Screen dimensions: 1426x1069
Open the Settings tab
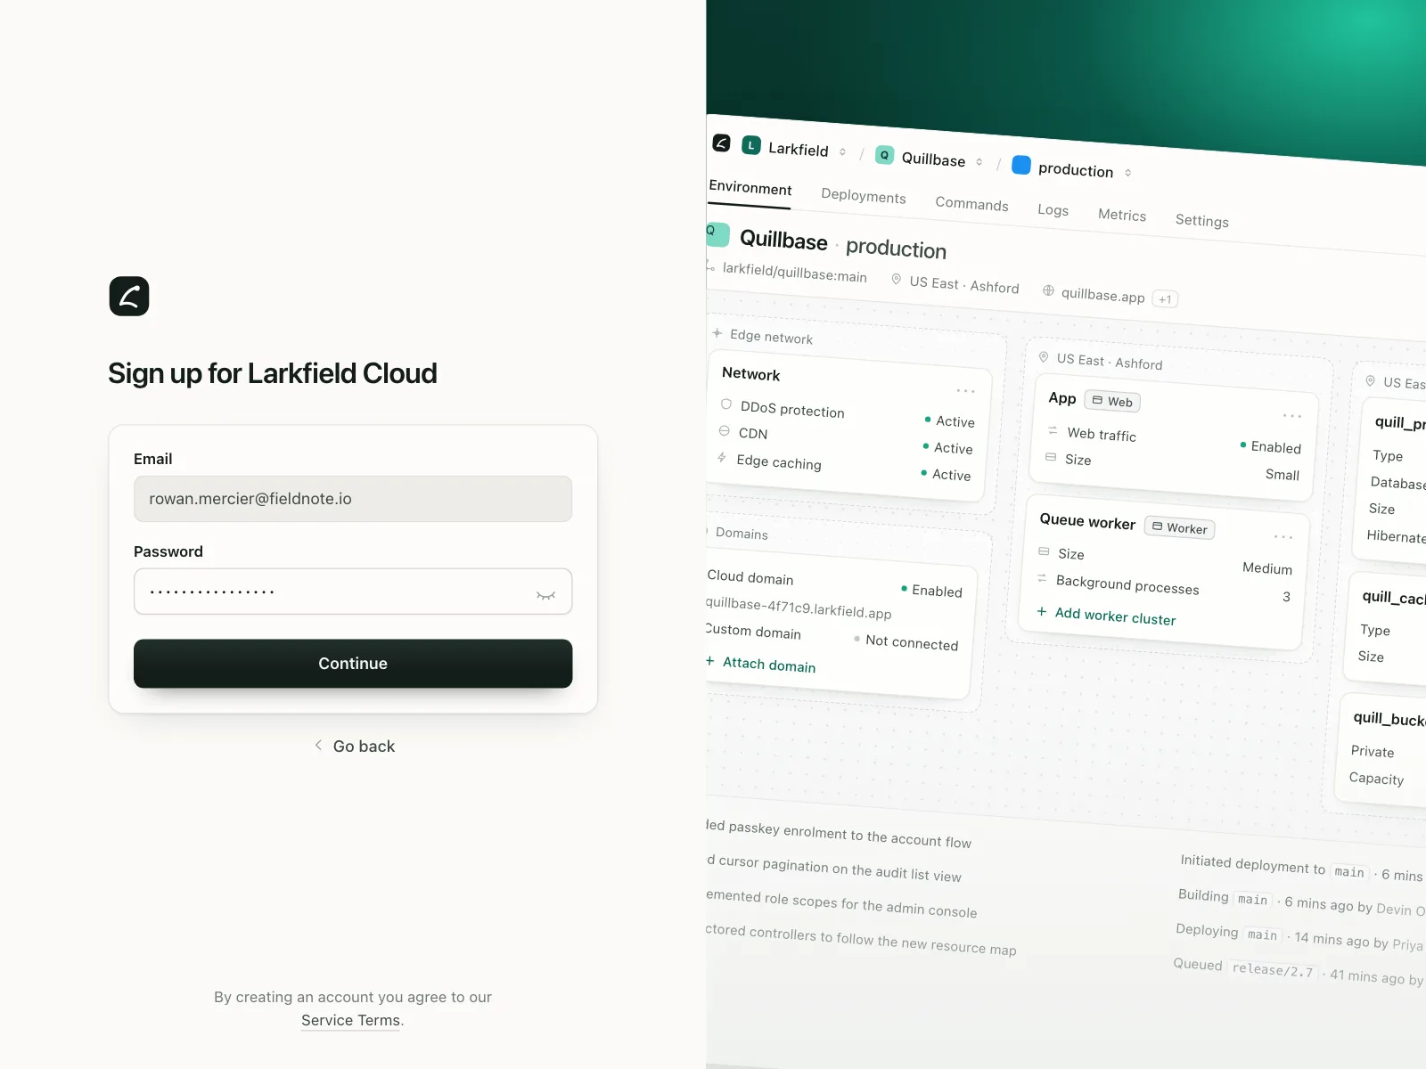pyautogui.click(x=1201, y=221)
